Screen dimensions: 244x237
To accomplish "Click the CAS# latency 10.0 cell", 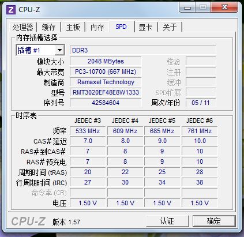I will tap(200, 141).
